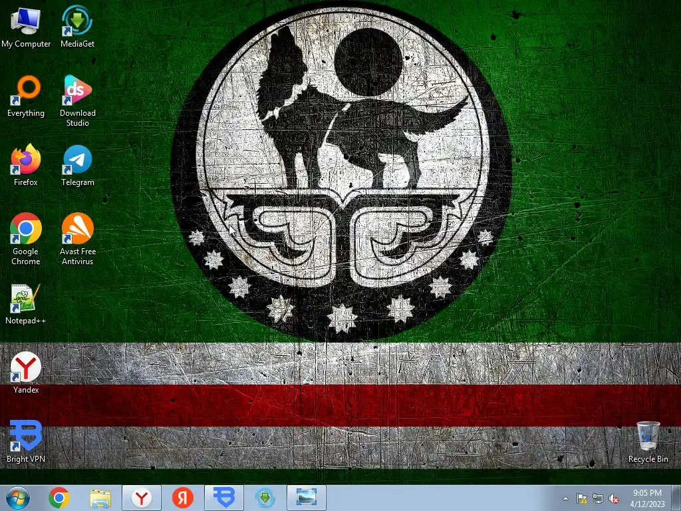
Task: Show hidden system tray icons
Action: pos(565,498)
